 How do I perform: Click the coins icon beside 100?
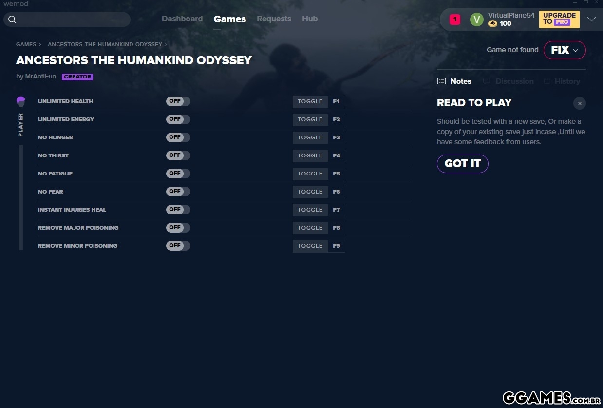point(492,24)
